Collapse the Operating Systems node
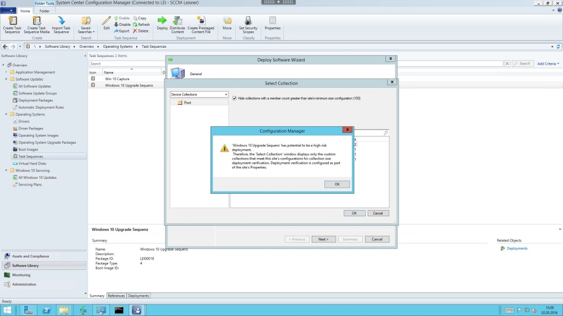This screenshot has height=316, width=563. [x=6, y=114]
